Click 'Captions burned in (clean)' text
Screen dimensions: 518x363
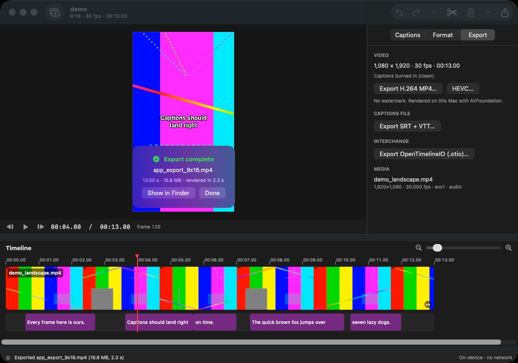[x=404, y=76]
